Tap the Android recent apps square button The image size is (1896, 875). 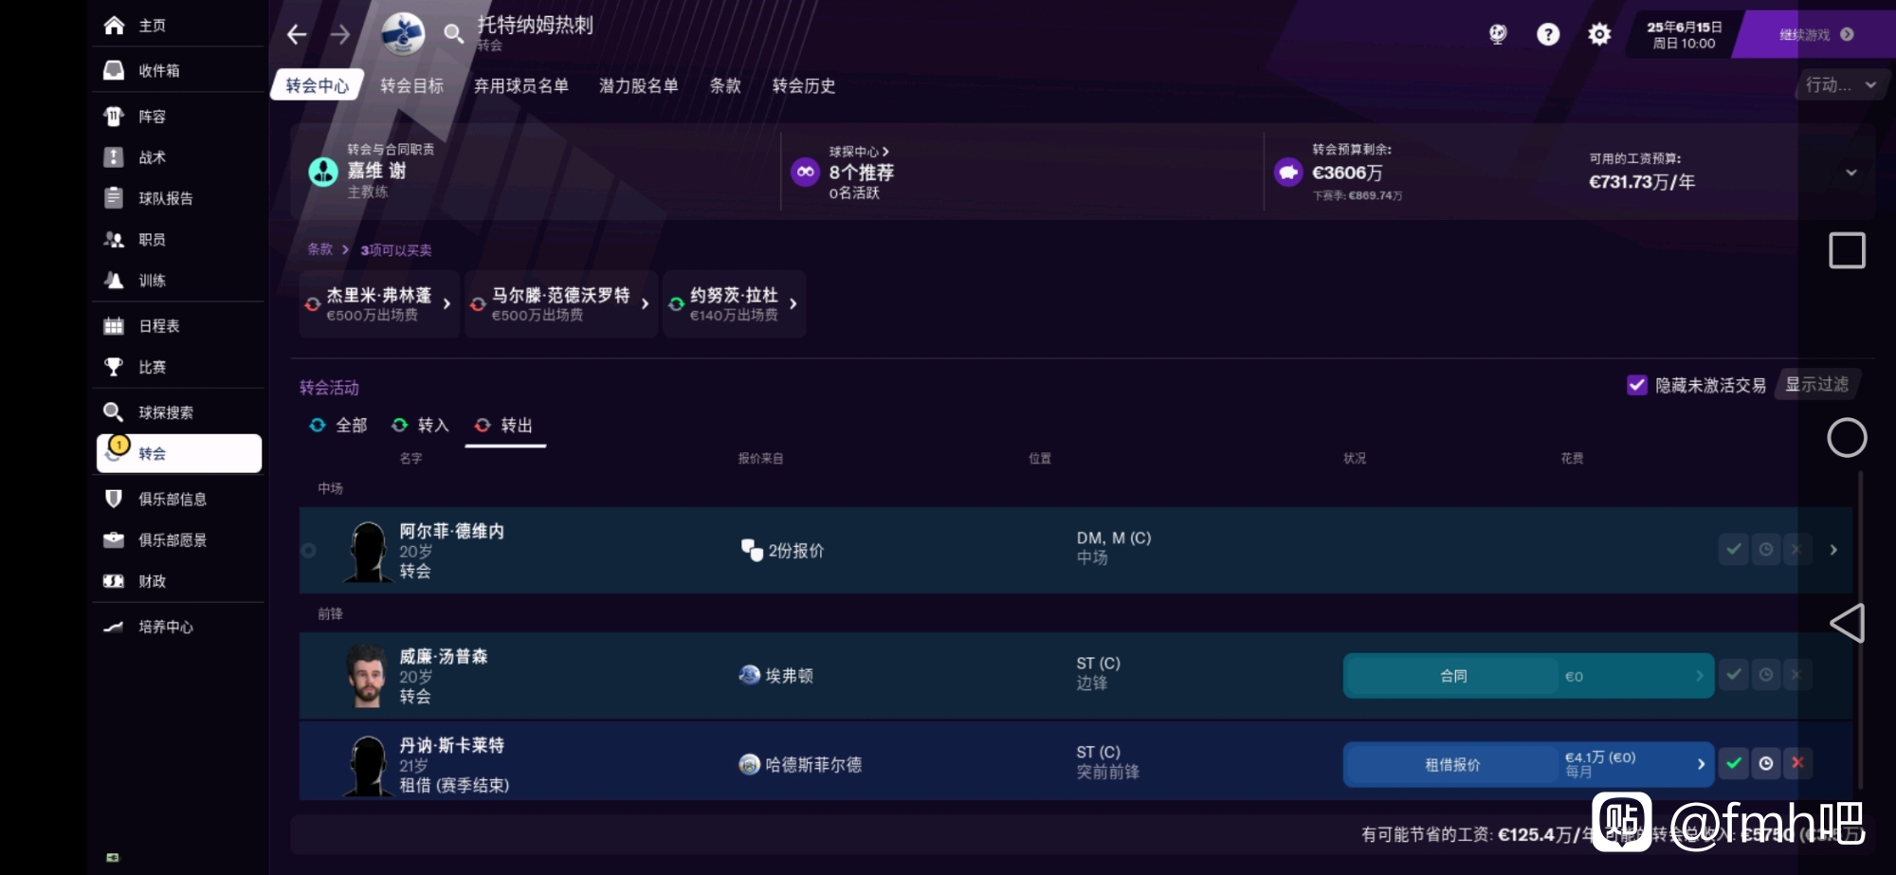[1847, 250]
